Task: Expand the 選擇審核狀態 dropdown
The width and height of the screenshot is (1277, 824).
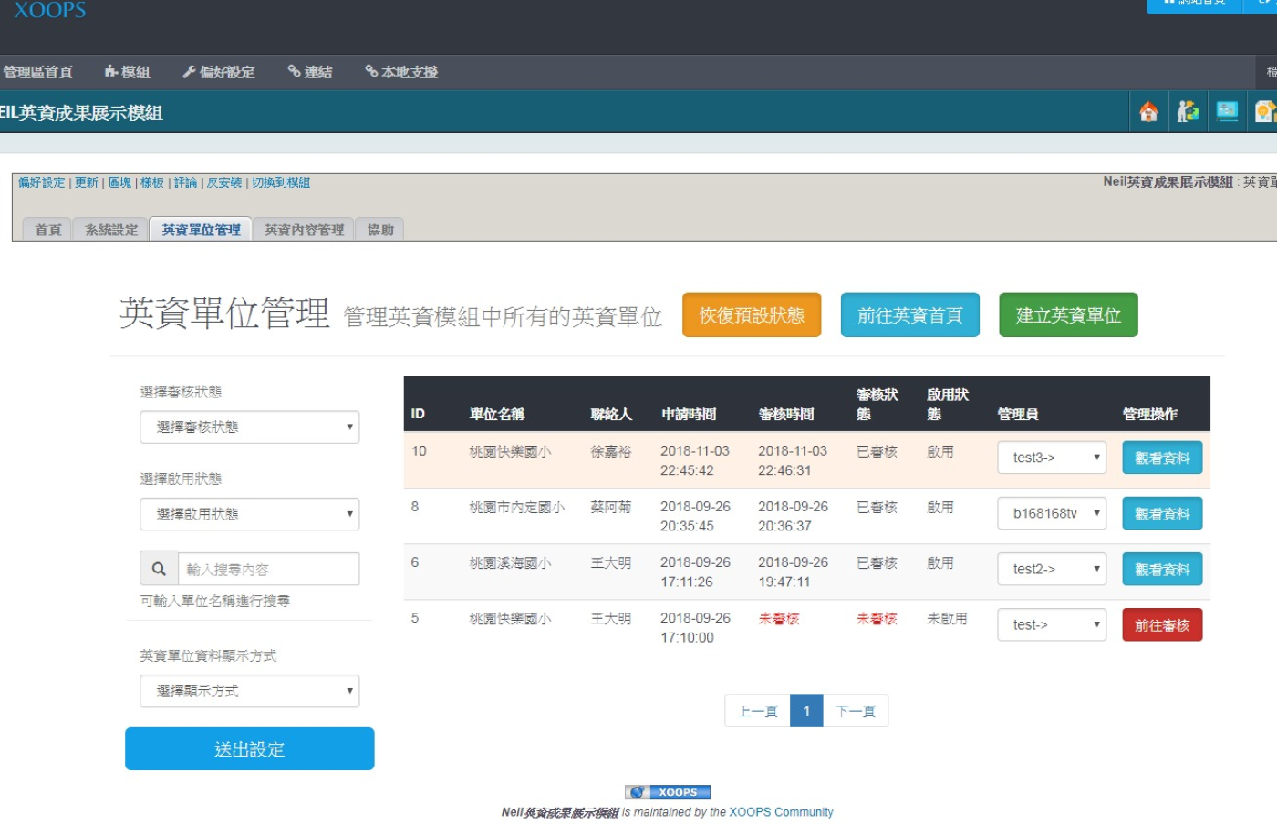Action: [x=249, y=427]
